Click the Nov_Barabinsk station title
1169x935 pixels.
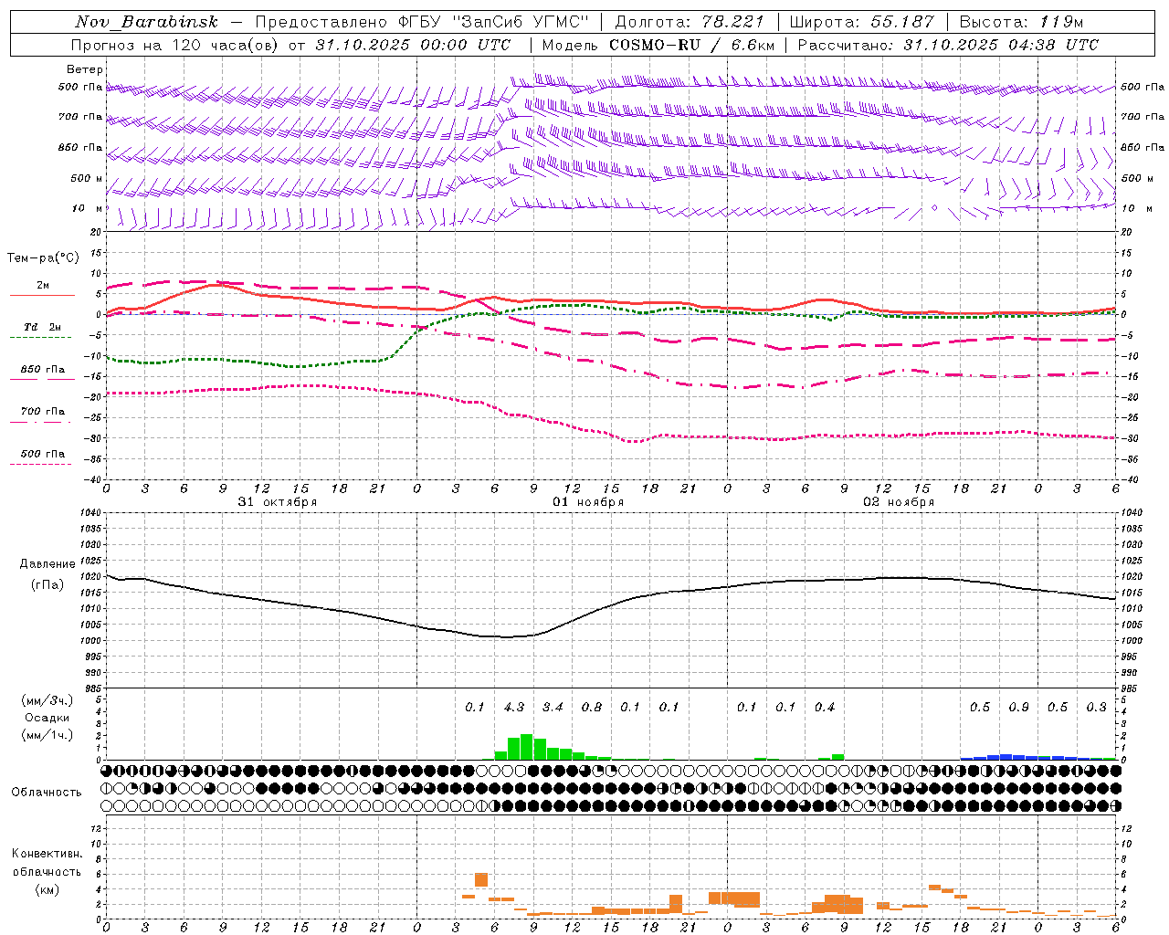(x=146, y=22)
